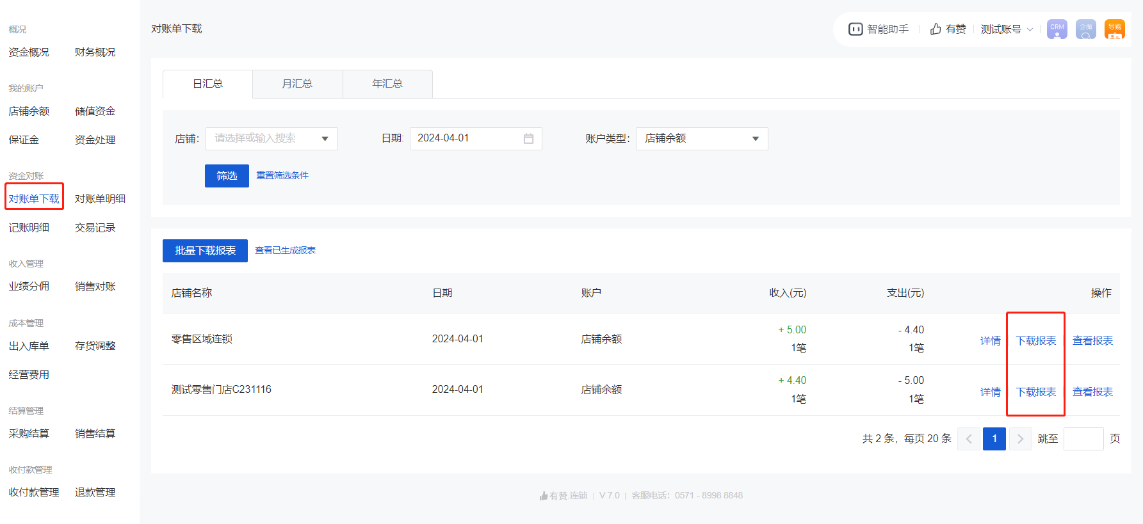Go to next page arrow
Screen dimensions: 1143x524
click(1020, 439)
